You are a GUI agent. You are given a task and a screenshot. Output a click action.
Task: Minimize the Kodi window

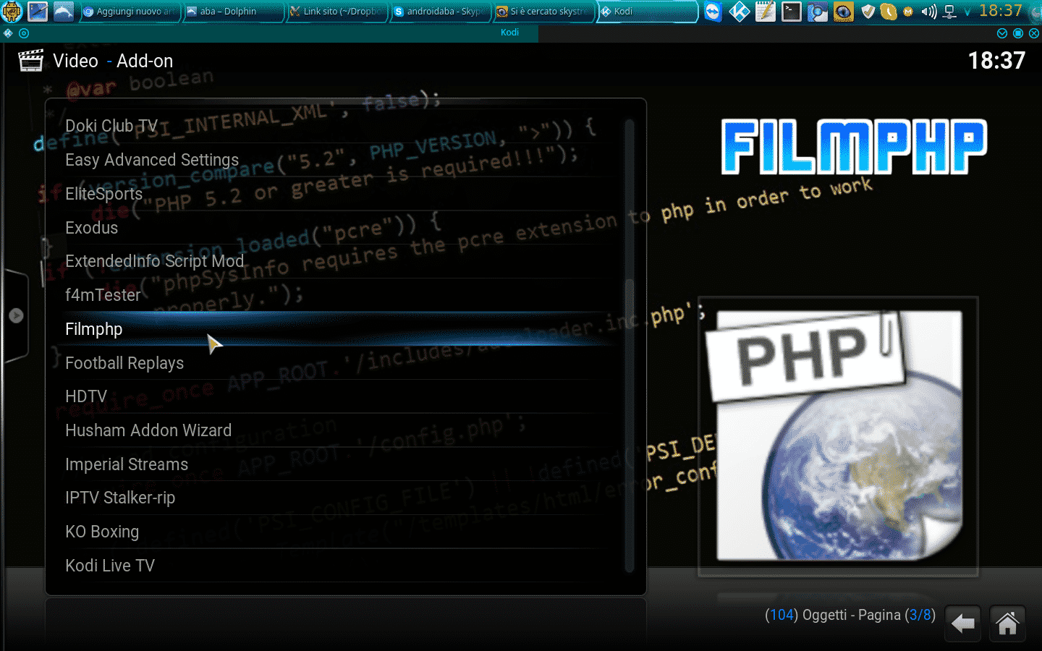[1002, 33]
